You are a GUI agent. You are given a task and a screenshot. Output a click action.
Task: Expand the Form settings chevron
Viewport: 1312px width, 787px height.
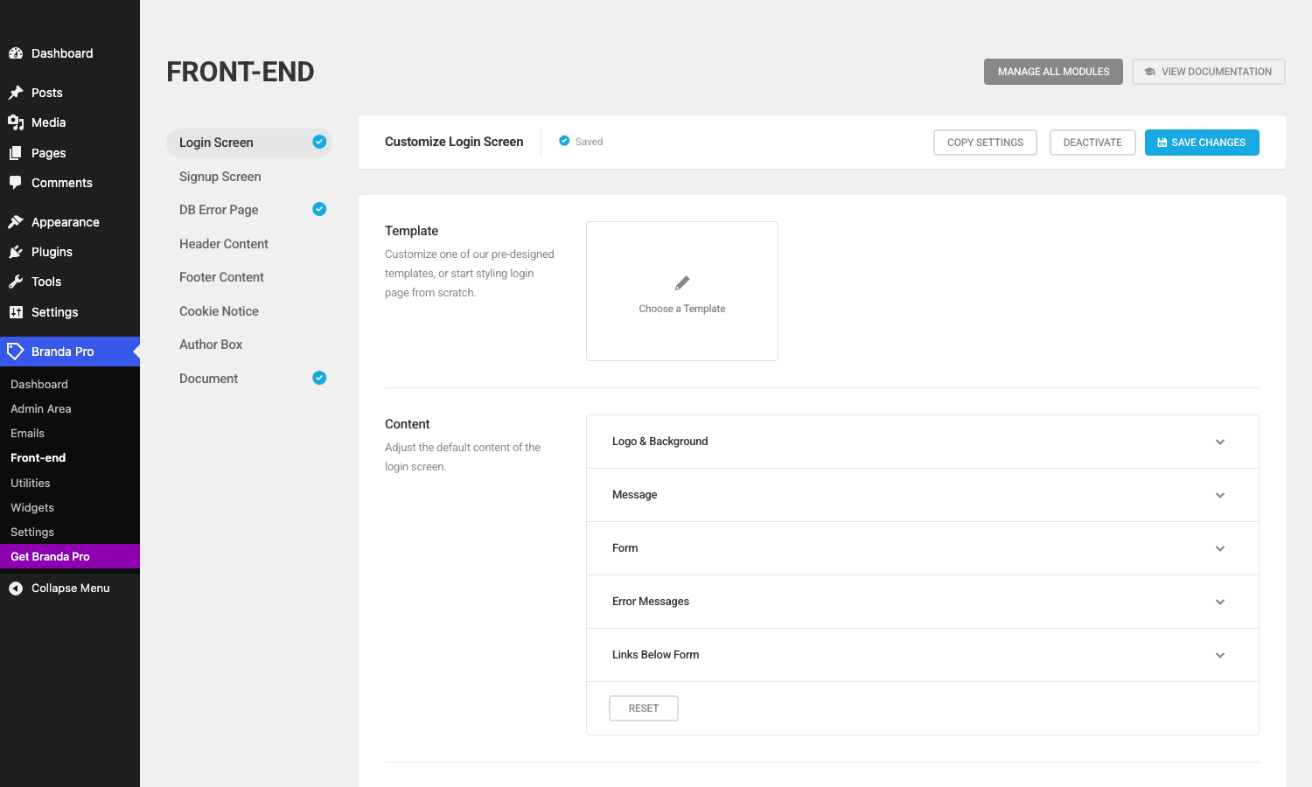tap(1220, 548)
